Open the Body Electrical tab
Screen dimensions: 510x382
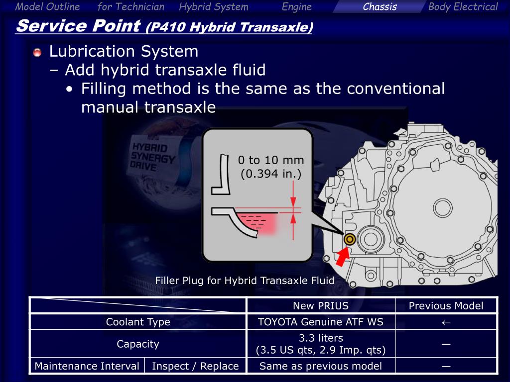[463, 6]
